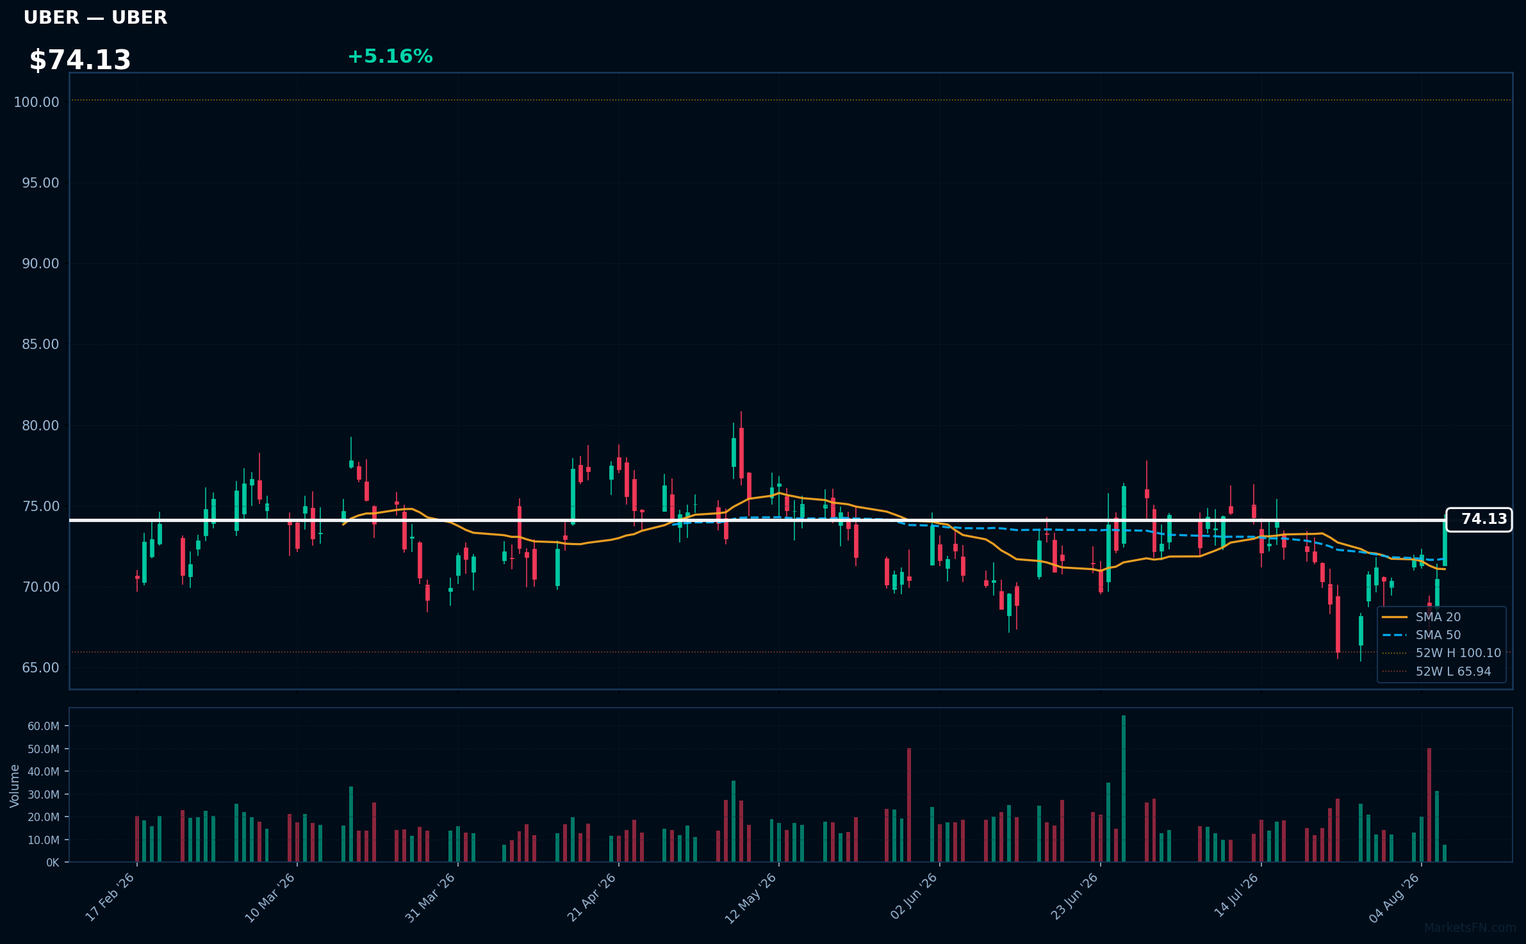Click the 17 Feb '26 date label

[x=110, y=897]
